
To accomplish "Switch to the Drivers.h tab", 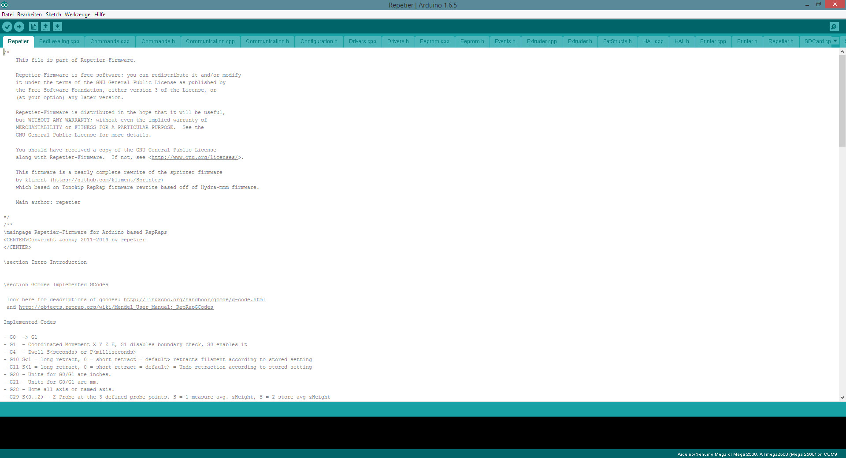I will click(398, 41).
